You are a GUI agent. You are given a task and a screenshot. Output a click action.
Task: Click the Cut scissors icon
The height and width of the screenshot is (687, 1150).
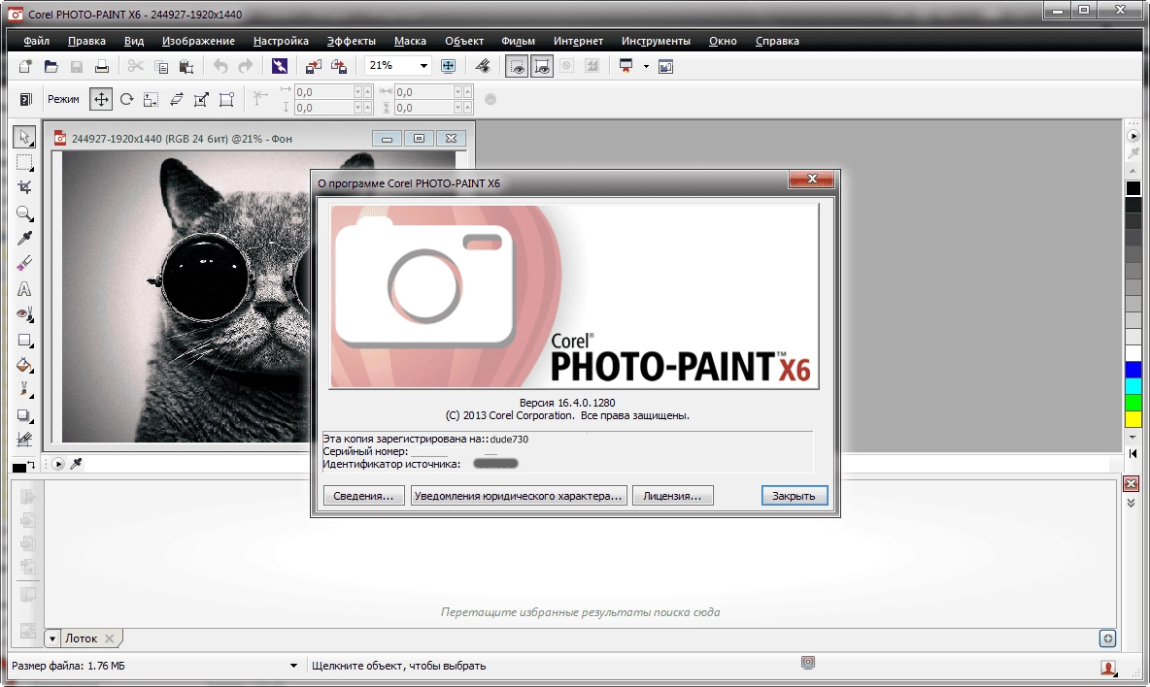tap(136, 67)
